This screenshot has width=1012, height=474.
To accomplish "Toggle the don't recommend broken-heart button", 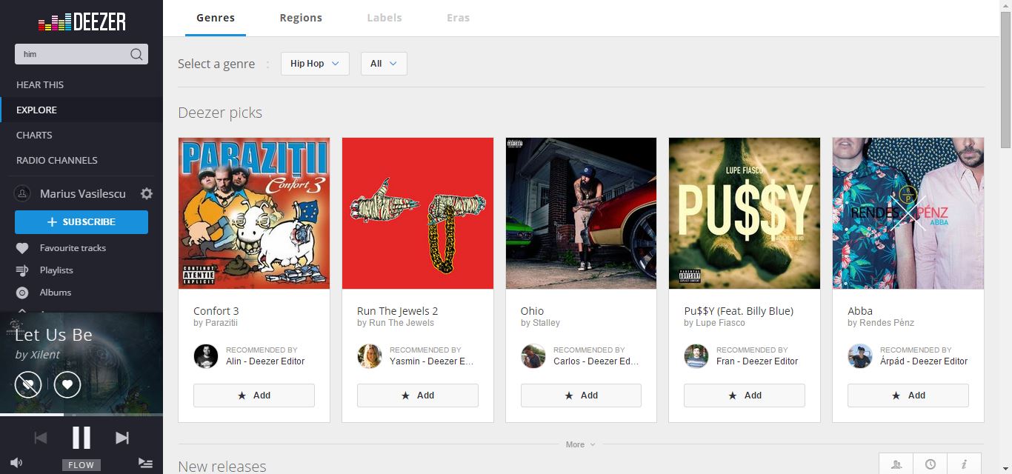I will click(x=28, y=384).
